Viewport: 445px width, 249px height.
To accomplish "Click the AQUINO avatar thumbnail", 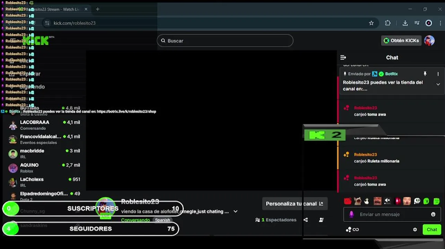I will [x=13, y=168].
